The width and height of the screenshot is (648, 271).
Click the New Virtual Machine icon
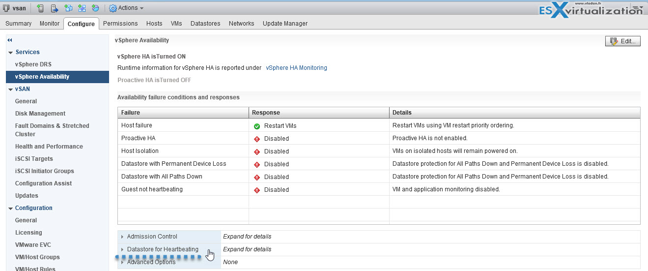point(68,8)
